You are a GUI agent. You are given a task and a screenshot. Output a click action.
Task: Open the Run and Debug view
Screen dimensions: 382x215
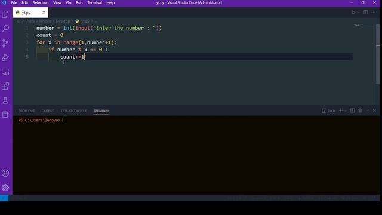pyautogui.click(x=5, y=57)
